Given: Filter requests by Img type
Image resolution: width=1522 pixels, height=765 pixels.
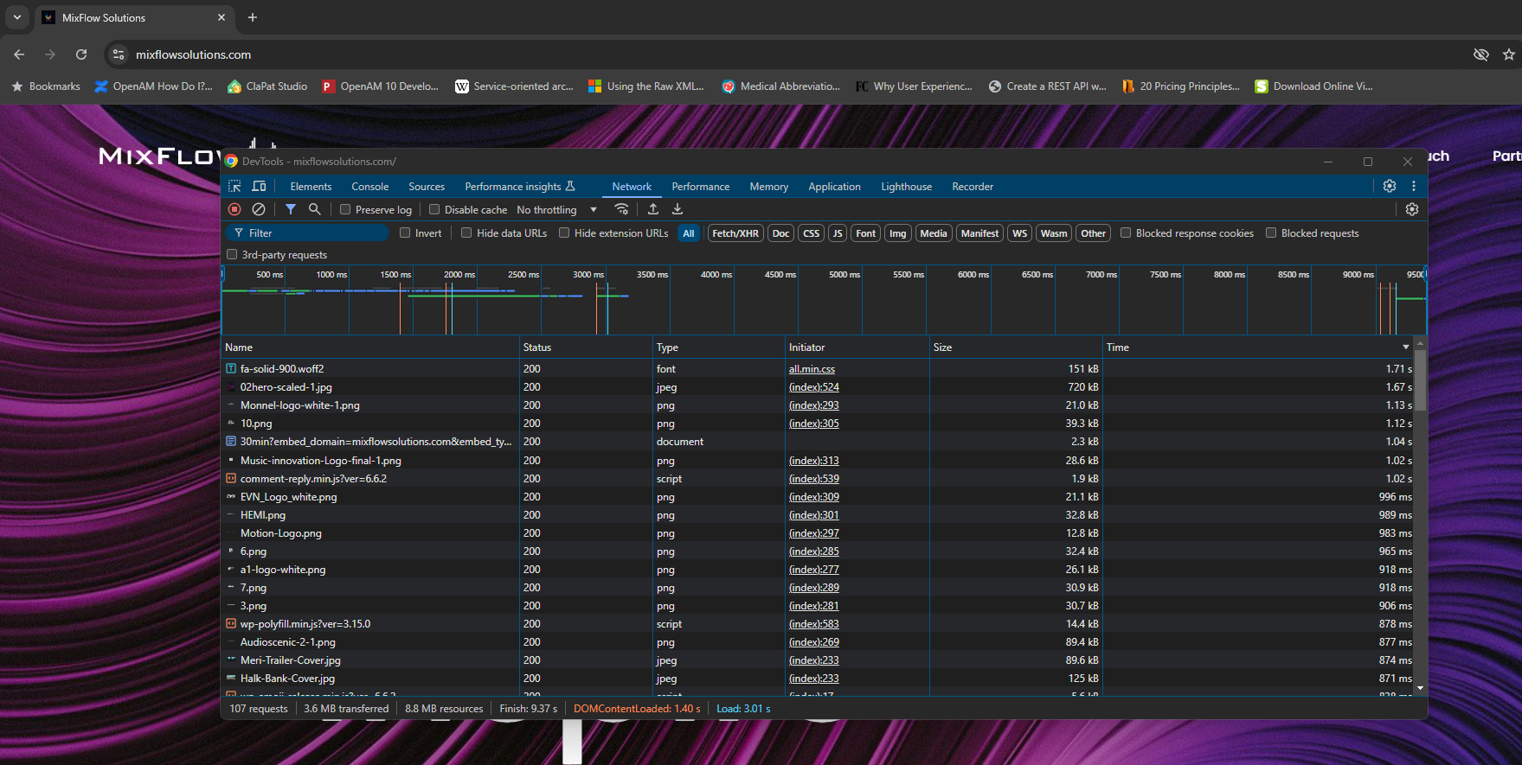Looking at the screenshot, I should [x=898, y=233].
